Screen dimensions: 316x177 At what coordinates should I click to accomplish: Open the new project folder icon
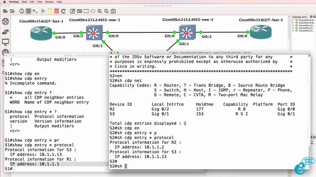pyautogui.click(x=5, y=11)
